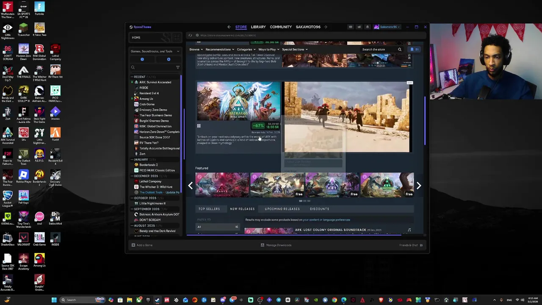Filter library by ready to play icon
The height and width of the screenshot is (305, 542).
coord(169,59)
